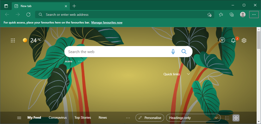
Task: Refresh the page
Action: pyautogui.click(x=28, y=15)
